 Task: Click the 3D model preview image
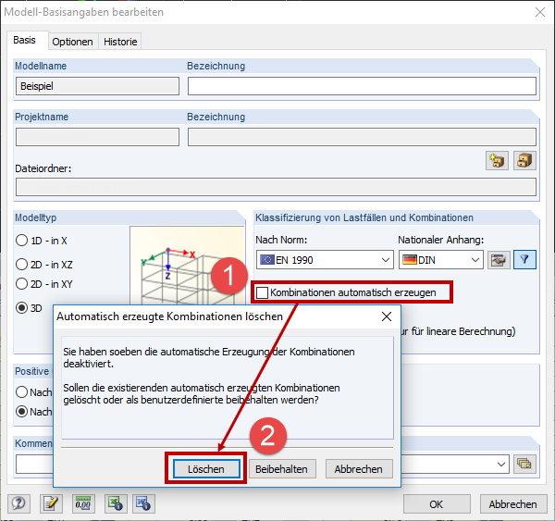[x=187, y=266]
